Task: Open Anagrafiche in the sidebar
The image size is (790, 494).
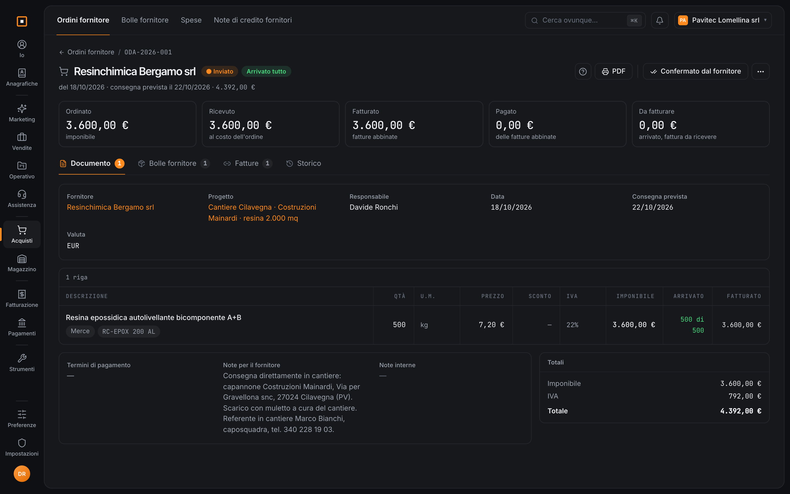Action: (22, 77)
